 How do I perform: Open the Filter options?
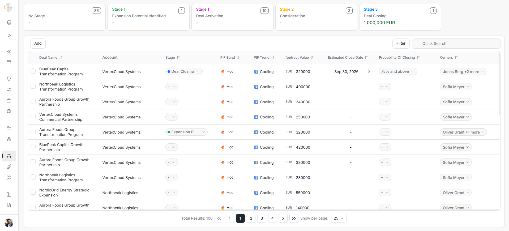(x=401, y=44)
